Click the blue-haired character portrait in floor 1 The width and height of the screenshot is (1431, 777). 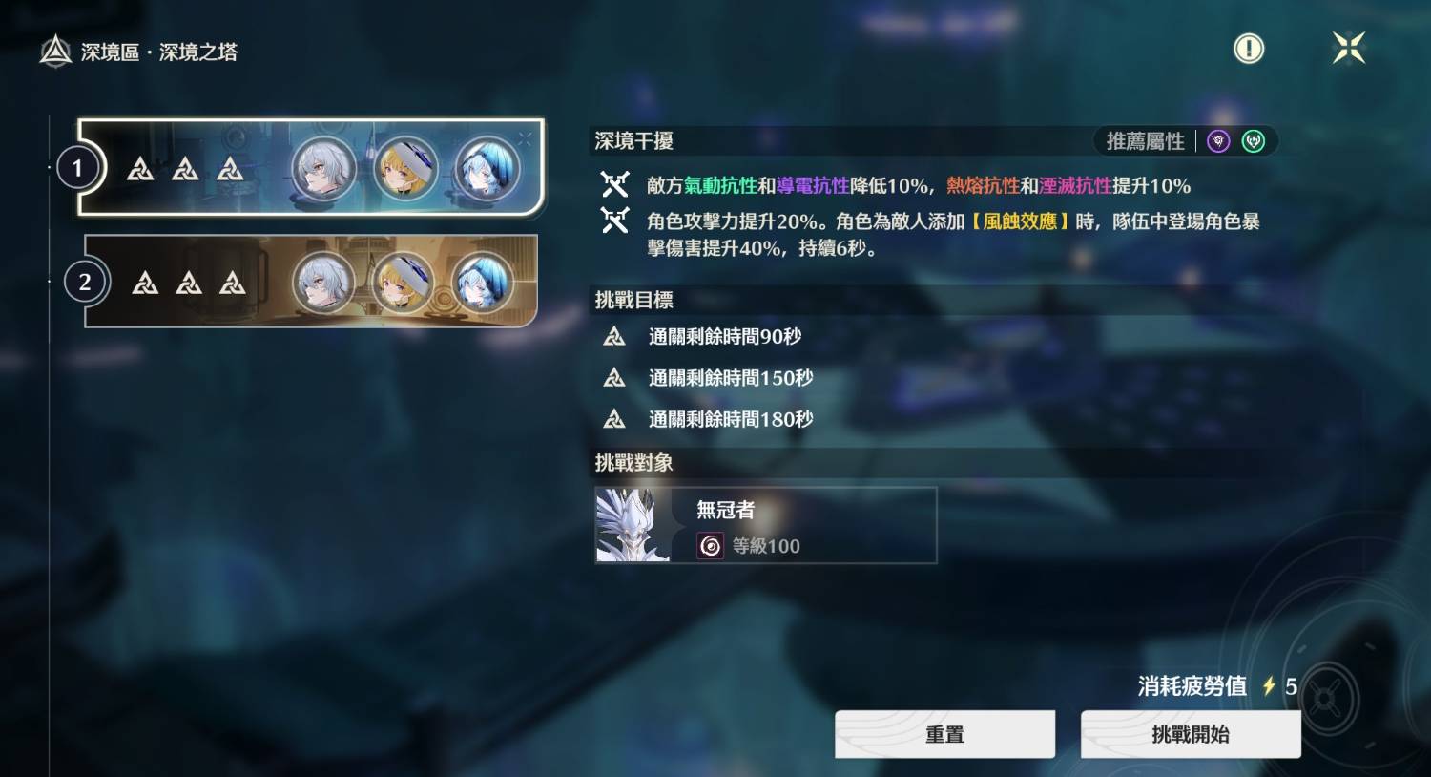click(487, 169)
